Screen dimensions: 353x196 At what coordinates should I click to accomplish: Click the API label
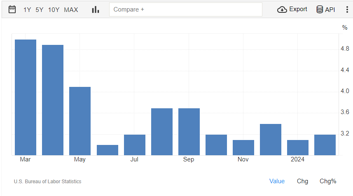[x=330, y=9]
